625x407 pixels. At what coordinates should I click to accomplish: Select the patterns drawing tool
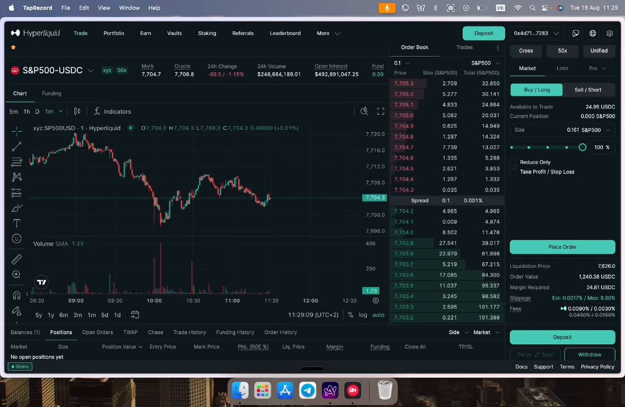pos(17,177)
